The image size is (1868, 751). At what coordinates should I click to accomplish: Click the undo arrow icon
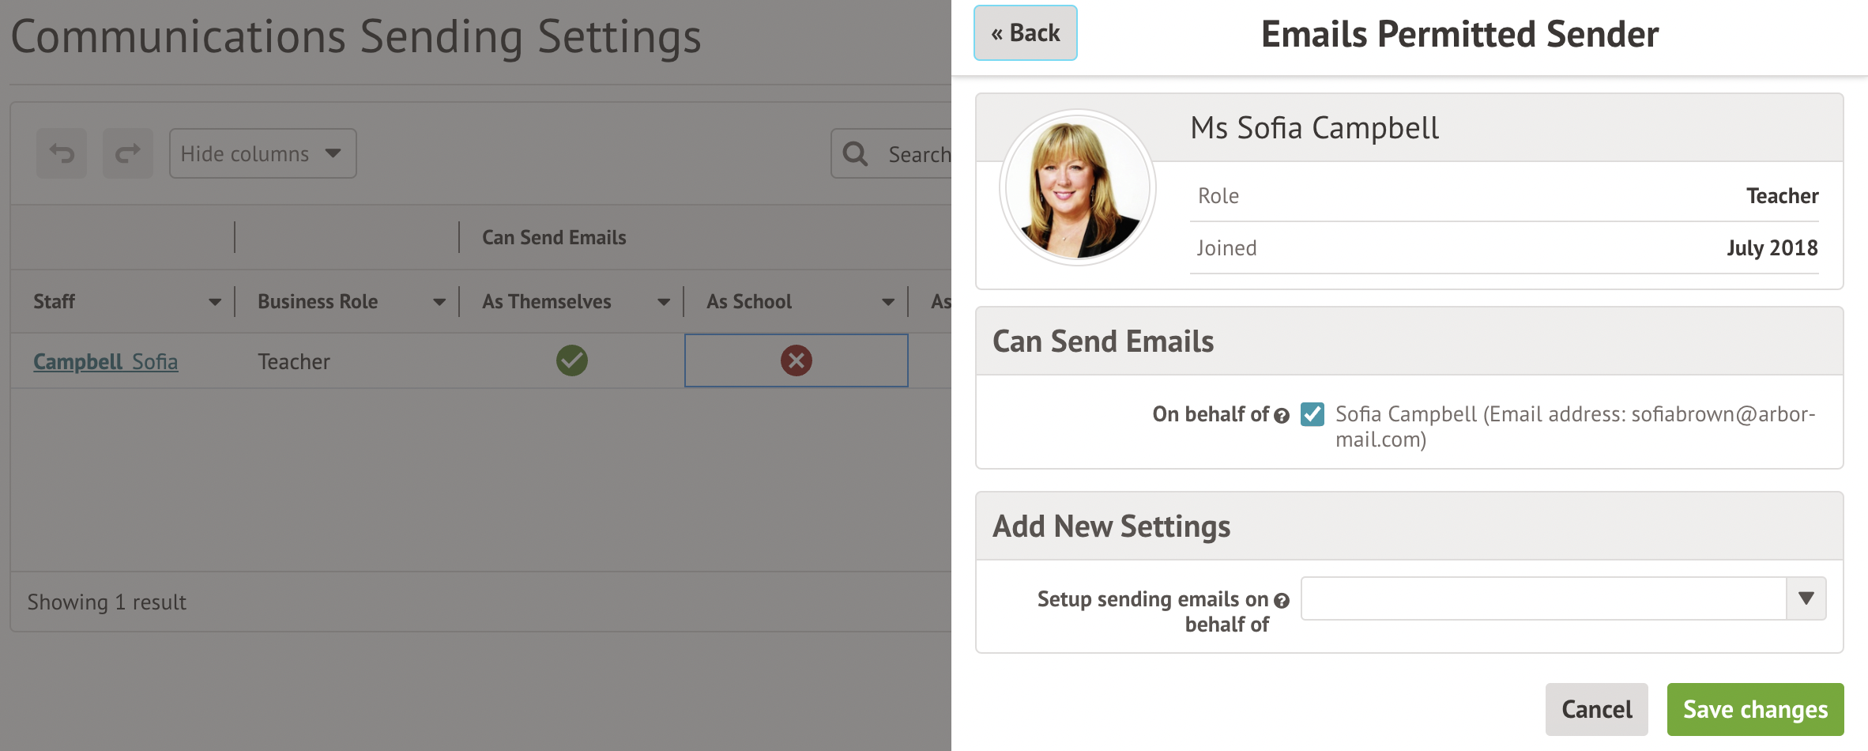click(62, 153)
